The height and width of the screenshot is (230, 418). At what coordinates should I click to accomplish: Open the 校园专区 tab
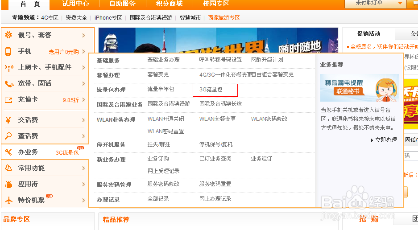pyautogui.click(x=216, y=4)
